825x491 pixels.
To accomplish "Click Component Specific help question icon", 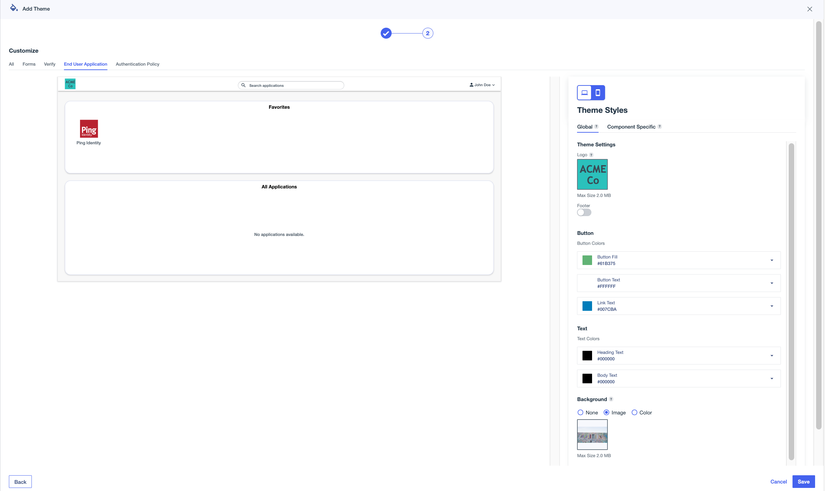I will click(659, 127).
